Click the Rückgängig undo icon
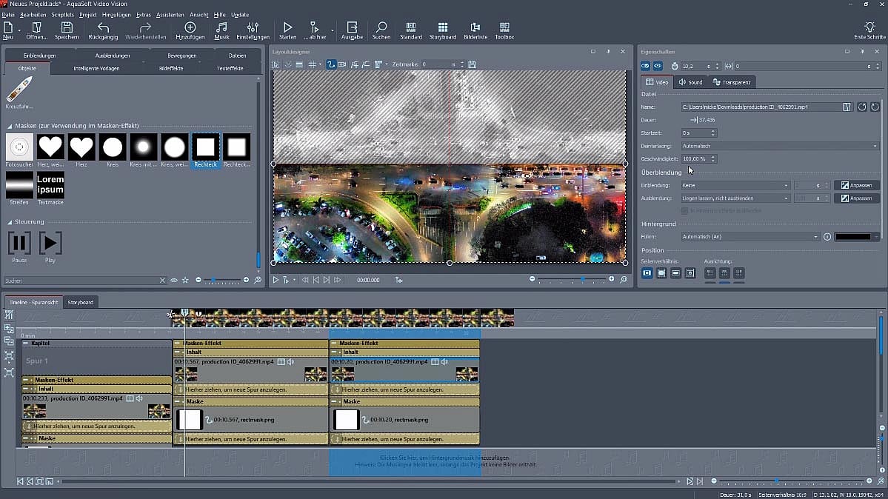The height and width of the screenshot is (499, 888). click(x=103, y=30)
